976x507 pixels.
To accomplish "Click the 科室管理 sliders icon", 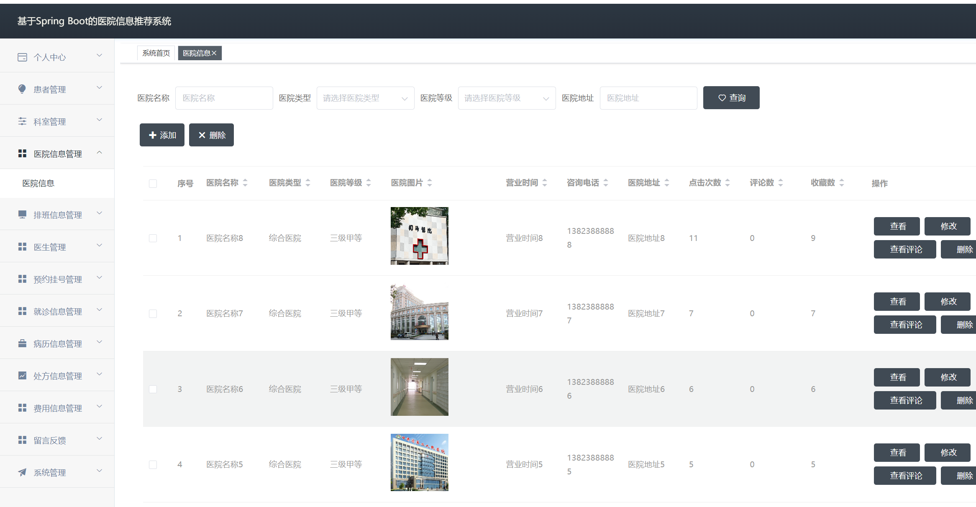I will (22, 121).
